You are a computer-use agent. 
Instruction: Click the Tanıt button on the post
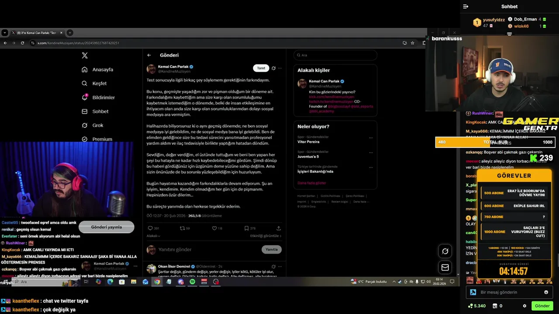(261, 68)
